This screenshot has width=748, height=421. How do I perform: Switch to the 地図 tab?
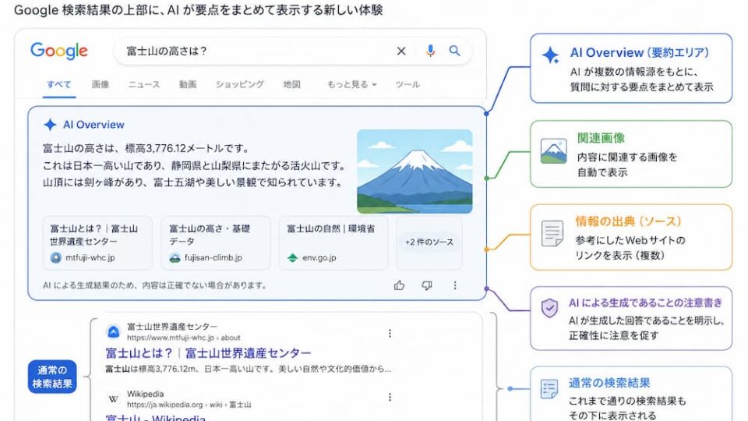(291, 84)
